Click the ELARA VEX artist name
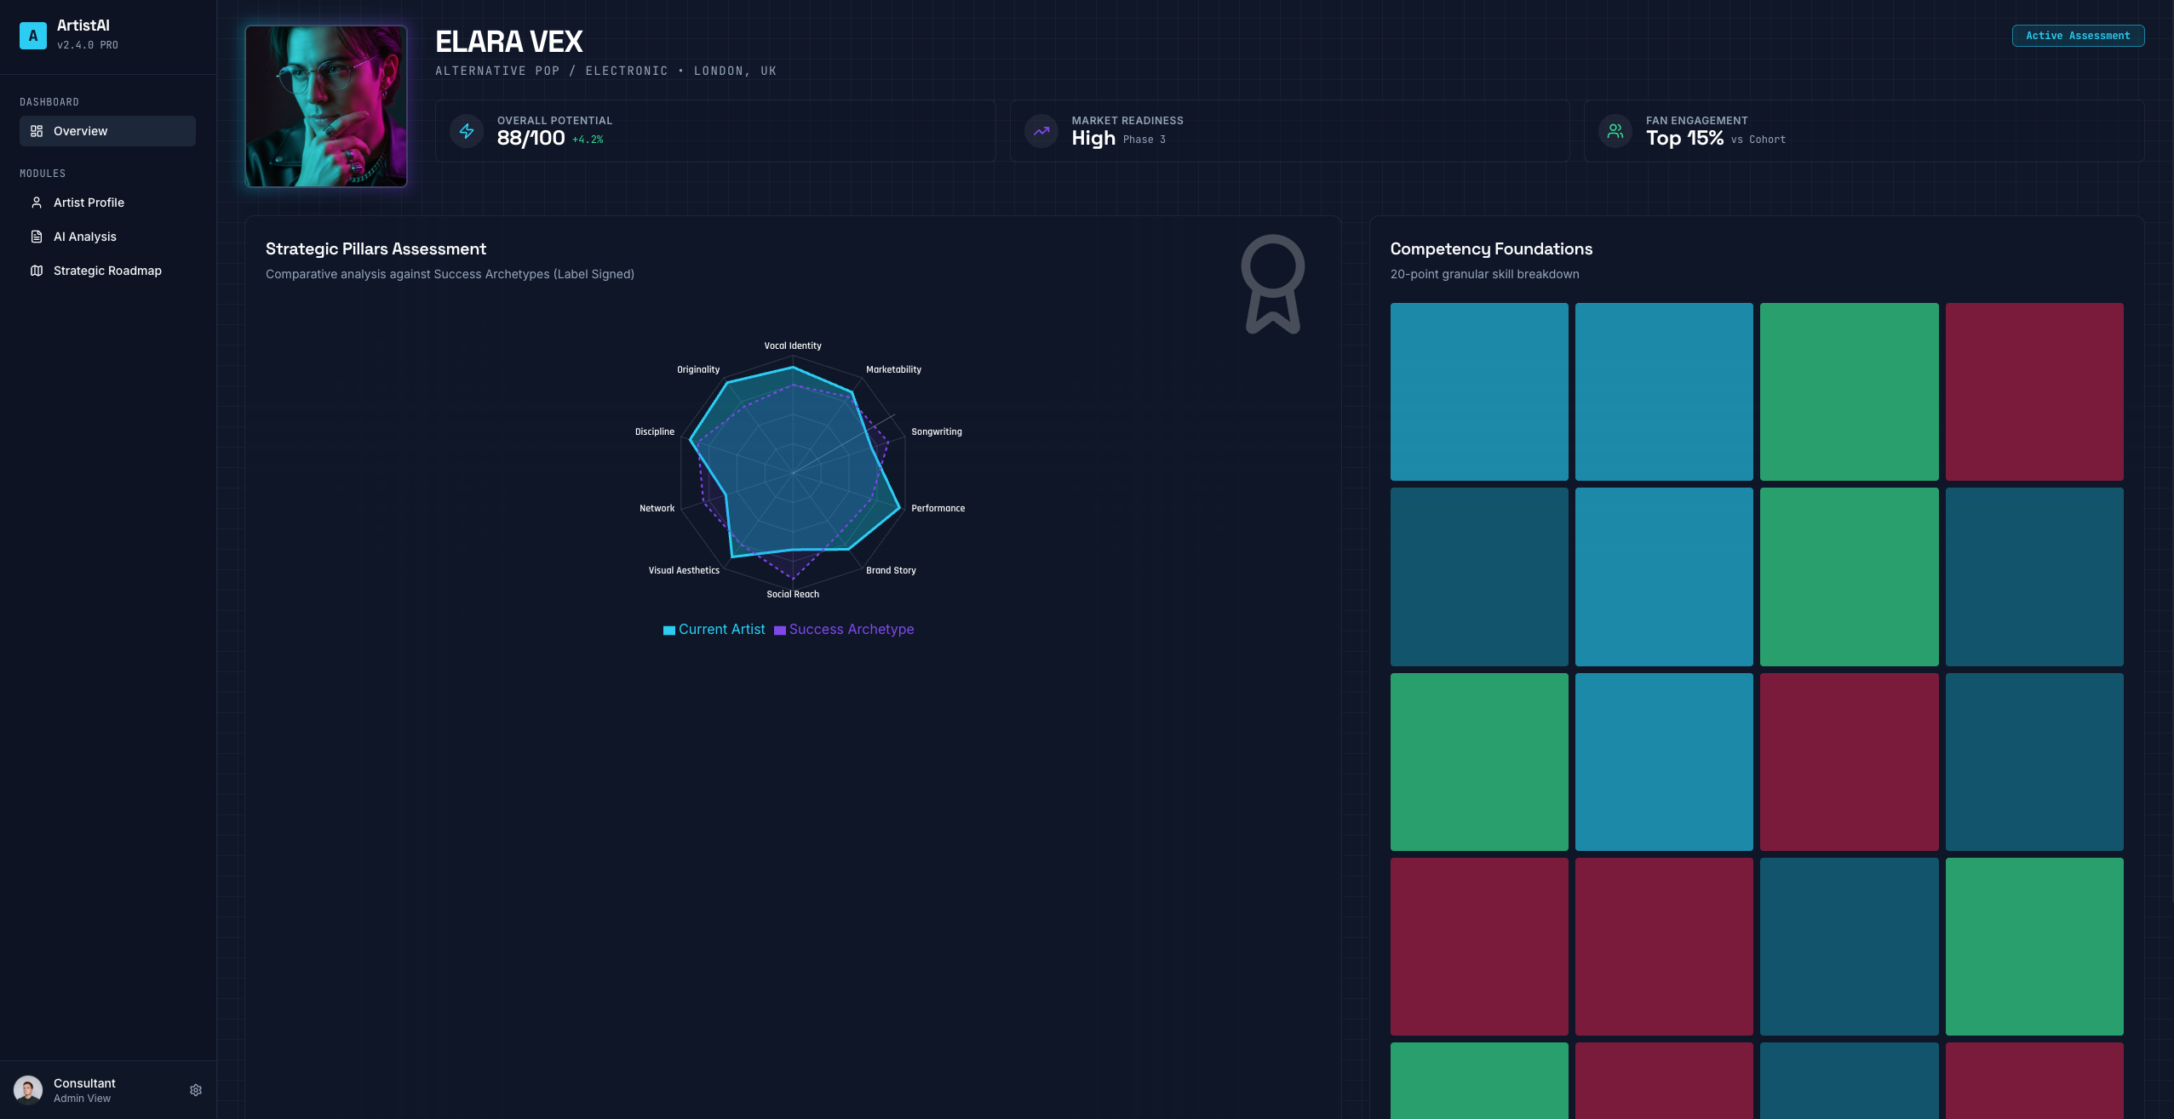 coord(509,42)
